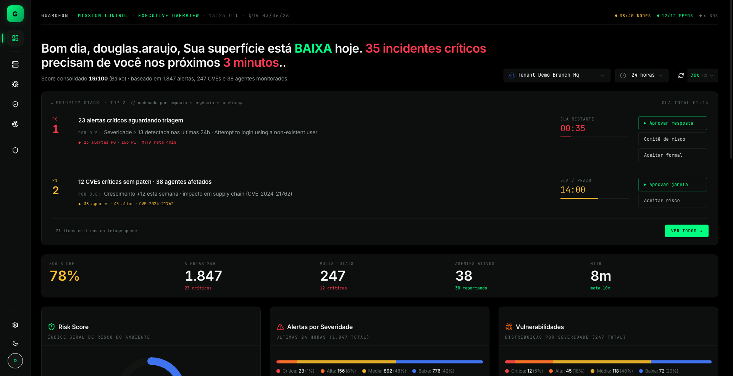Click 'Crítica: 12 (5%)' vulnerabilities legend entry

[x=524, y=371]
